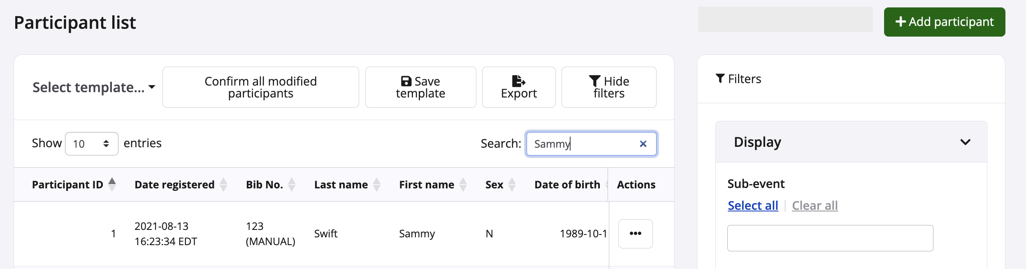The width and height of the screenshot is (1026, 269).
Task: Sort by Participant ID column arrows
Action: click(112, 185)
